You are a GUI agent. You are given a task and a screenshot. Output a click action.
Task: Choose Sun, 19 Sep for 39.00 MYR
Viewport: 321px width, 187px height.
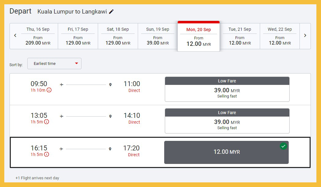[158, 36]
